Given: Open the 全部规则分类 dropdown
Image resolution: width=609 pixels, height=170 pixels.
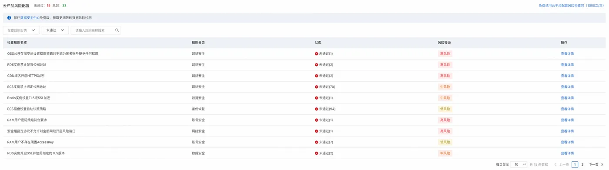Looking at the screenshot, I should coord(21,30).
